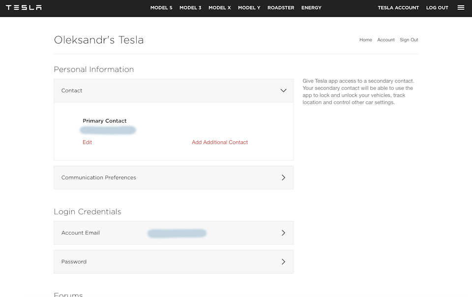Viewport: 472px width, 297px height.
Task: Go to Home link
Action: [x=365, y=40]
